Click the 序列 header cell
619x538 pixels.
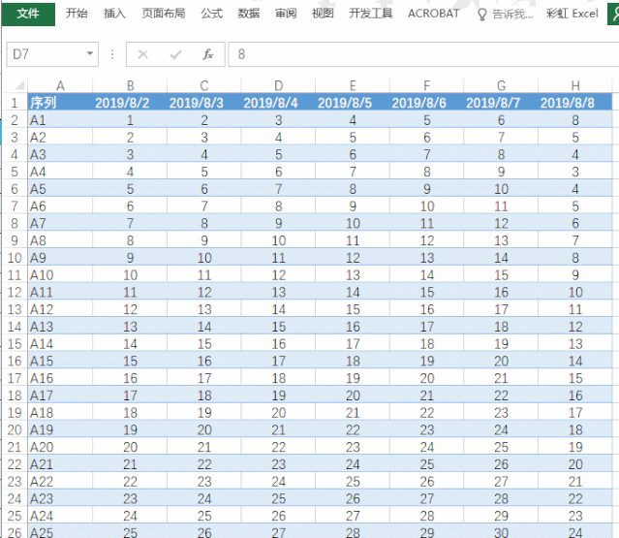tap(60, 103)
